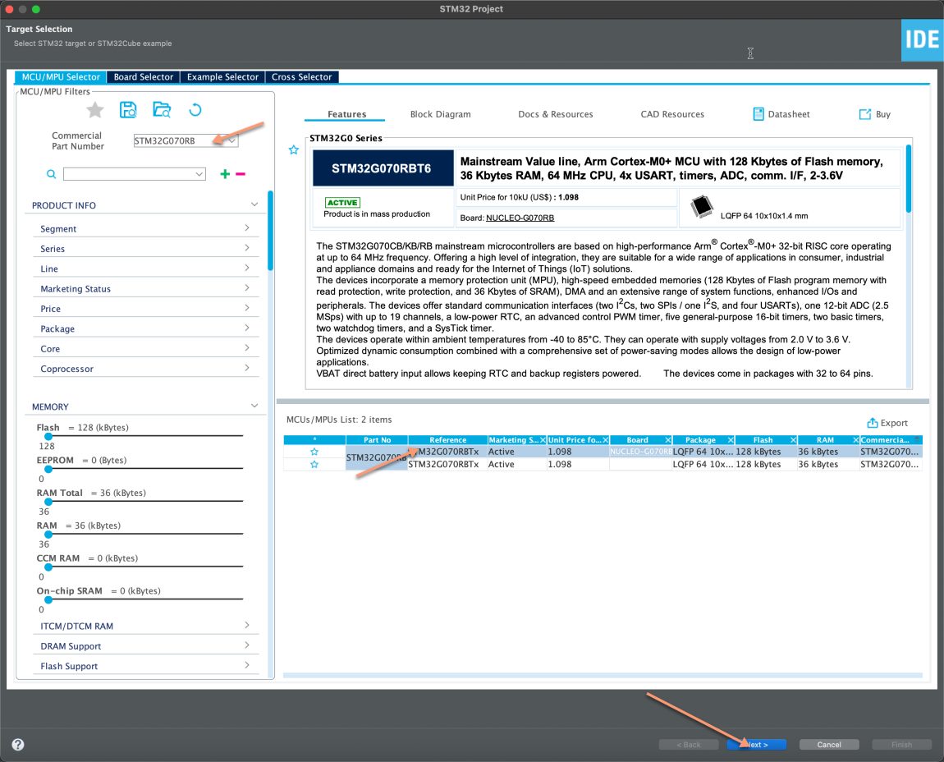Click the save filter settings icon
The height and width of the screenshot is (762, 944).
[128, 110]
